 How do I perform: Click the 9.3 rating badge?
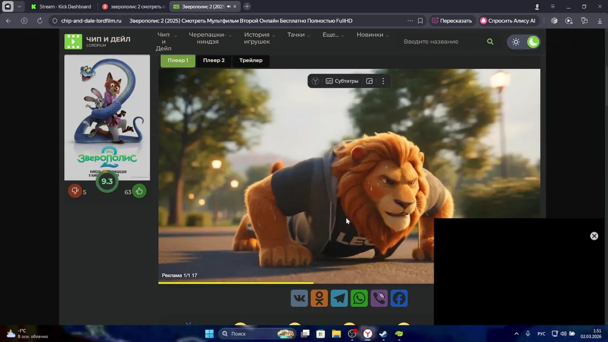107,181
